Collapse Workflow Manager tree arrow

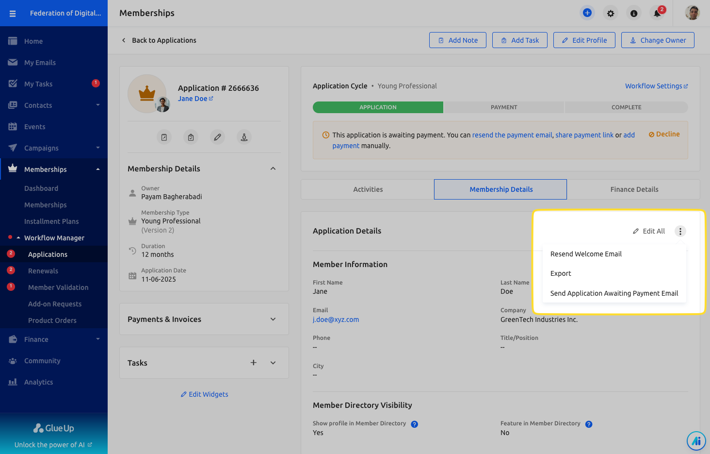click(x=18, y=238)
